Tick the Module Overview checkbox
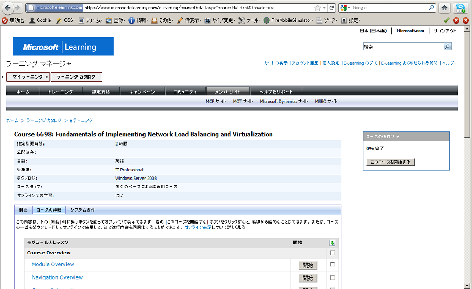472x289 pixels. pos(332,264)
